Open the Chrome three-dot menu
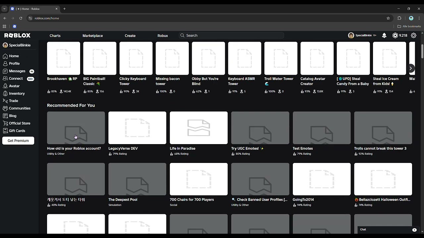The width and height of the screenshot is (424, 238). 419,18
